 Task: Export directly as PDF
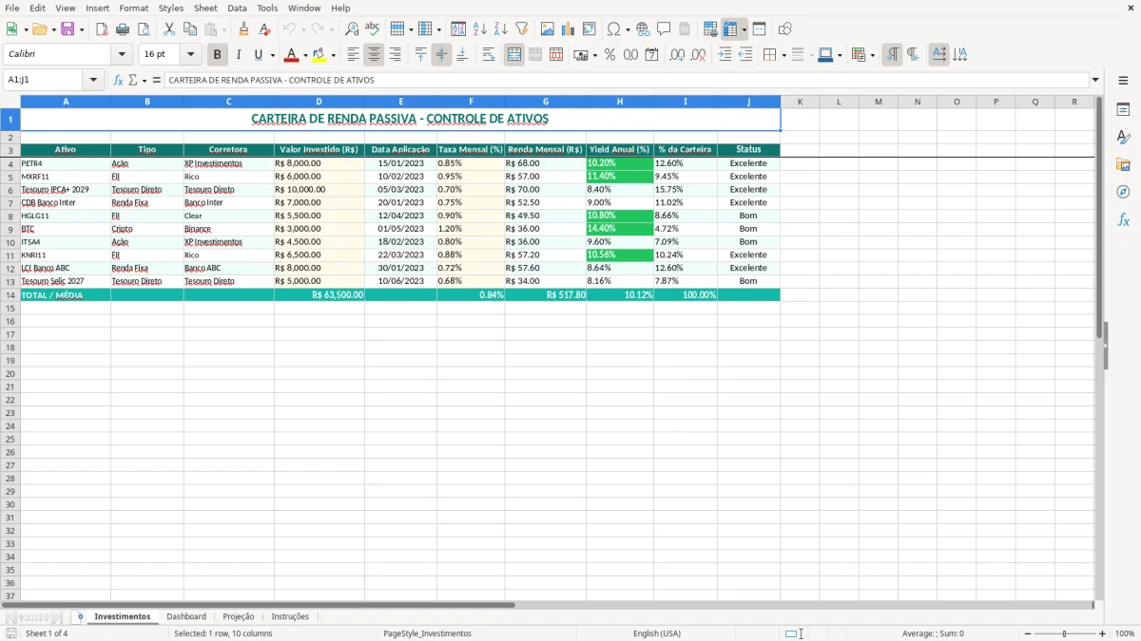point(102,29)
